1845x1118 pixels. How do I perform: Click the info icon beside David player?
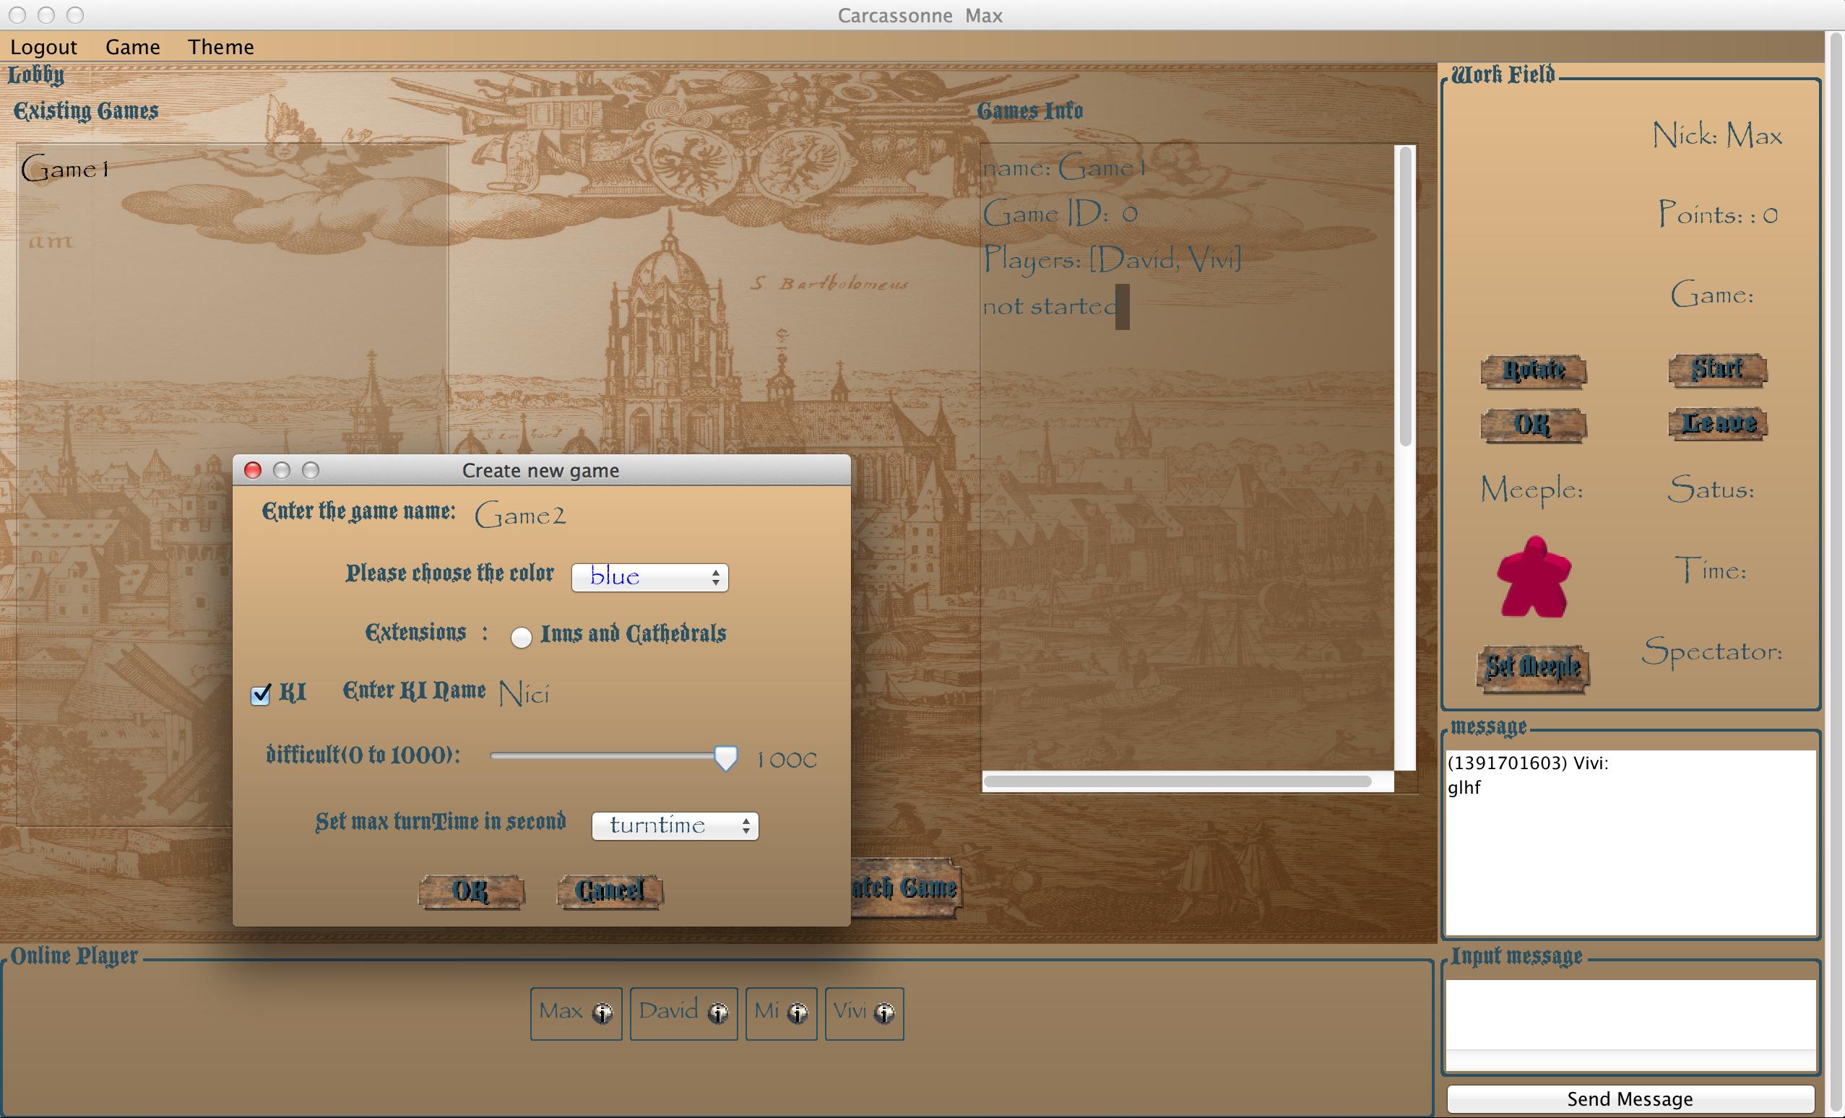coord(718,1013)
